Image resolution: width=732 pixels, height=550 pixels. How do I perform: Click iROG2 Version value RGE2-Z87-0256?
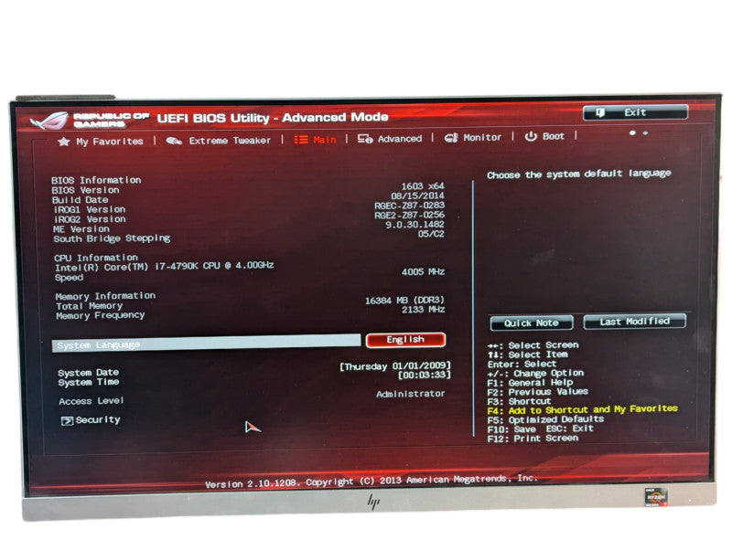coord(409,215)
